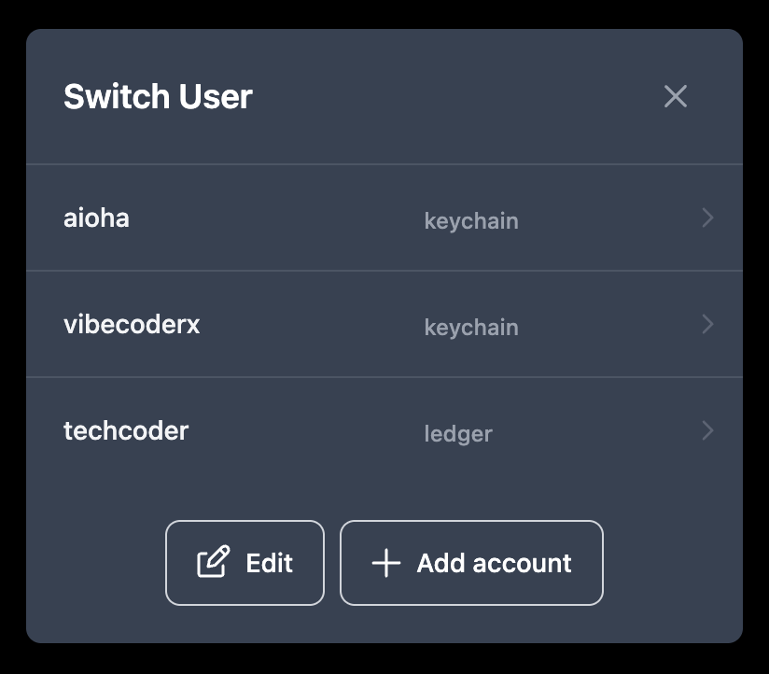Select the aioha username

click(x=96, y=218)
